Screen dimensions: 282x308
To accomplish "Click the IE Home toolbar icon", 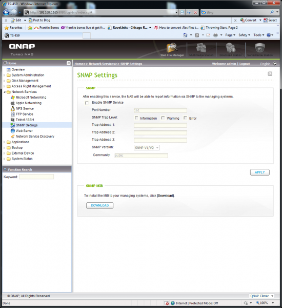I will point(185,35).
